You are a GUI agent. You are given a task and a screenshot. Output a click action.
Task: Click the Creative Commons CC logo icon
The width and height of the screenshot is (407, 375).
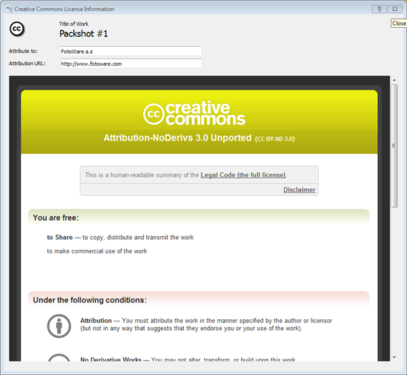pyautogui.click(x=17, y=29)
